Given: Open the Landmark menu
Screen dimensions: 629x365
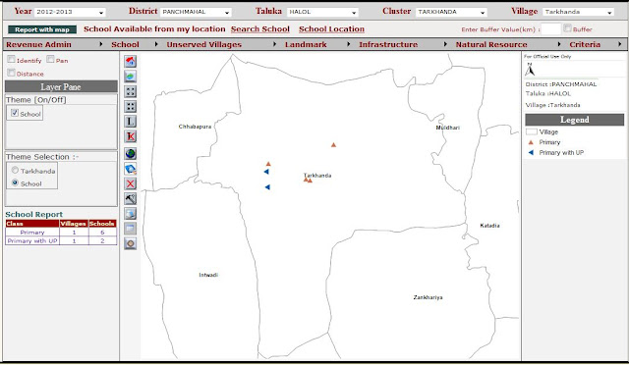Looking at the screenshot, I should coord(306,44).
